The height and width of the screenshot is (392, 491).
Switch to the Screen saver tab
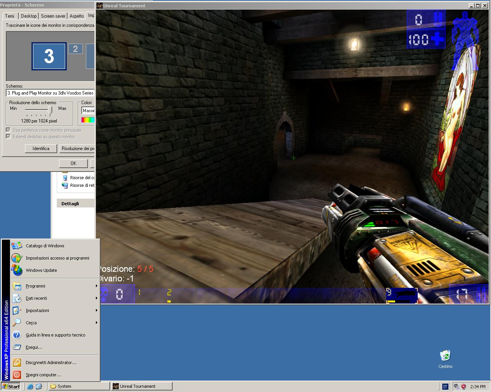[53, 16]
